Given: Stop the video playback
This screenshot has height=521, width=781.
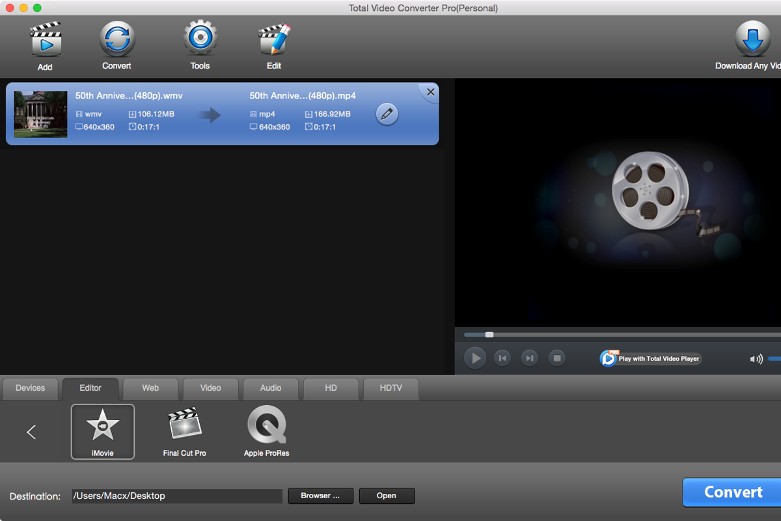Looking at the screenshot, I should tap(556, 358).
